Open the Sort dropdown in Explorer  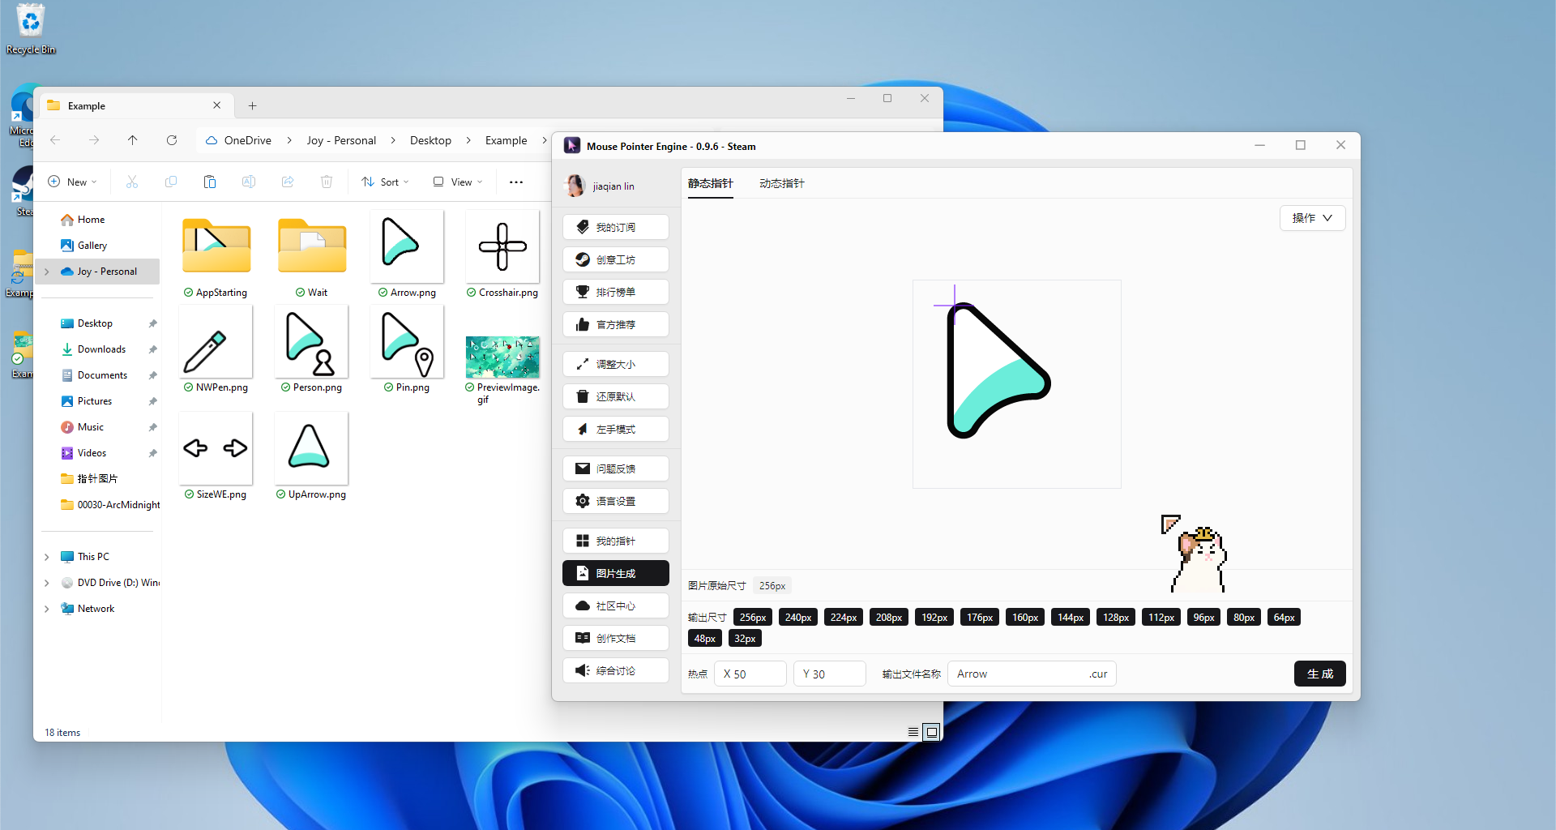(x=386, y=182)
